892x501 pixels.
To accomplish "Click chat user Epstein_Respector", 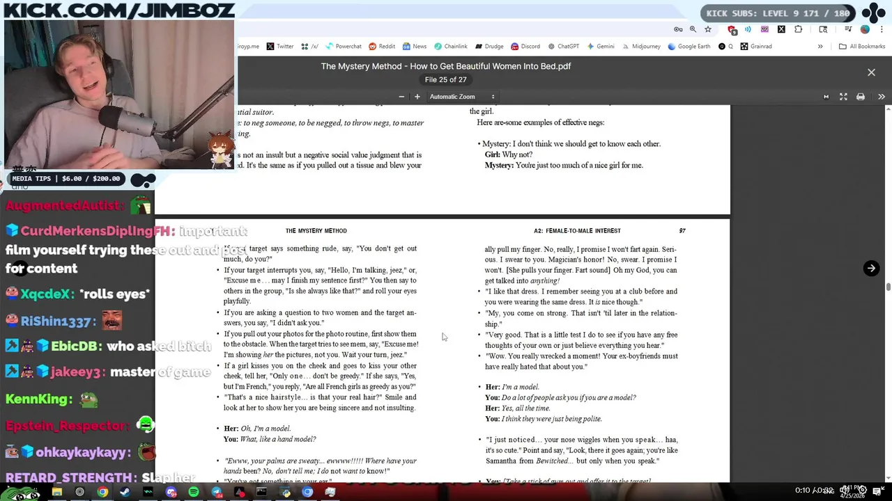I will click(x=68, y=425).
